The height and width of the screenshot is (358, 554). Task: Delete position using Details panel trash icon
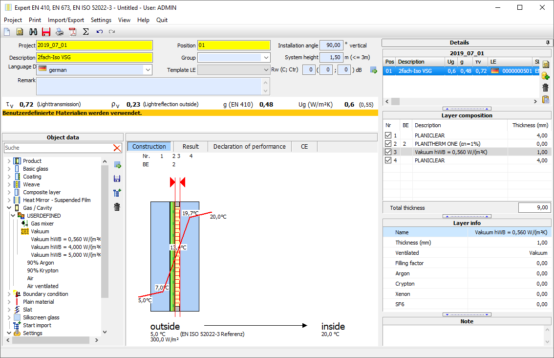[x=546, y=88]
